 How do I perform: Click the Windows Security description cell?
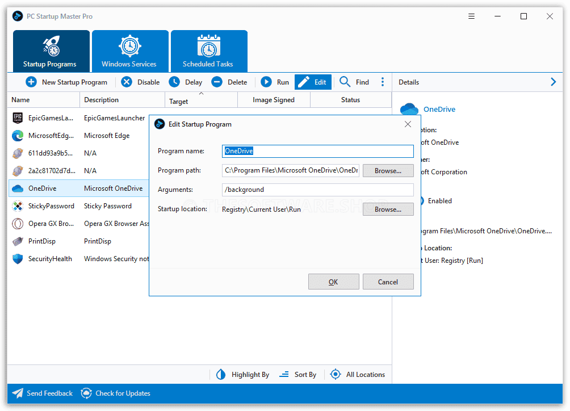[x=116, y=259]
